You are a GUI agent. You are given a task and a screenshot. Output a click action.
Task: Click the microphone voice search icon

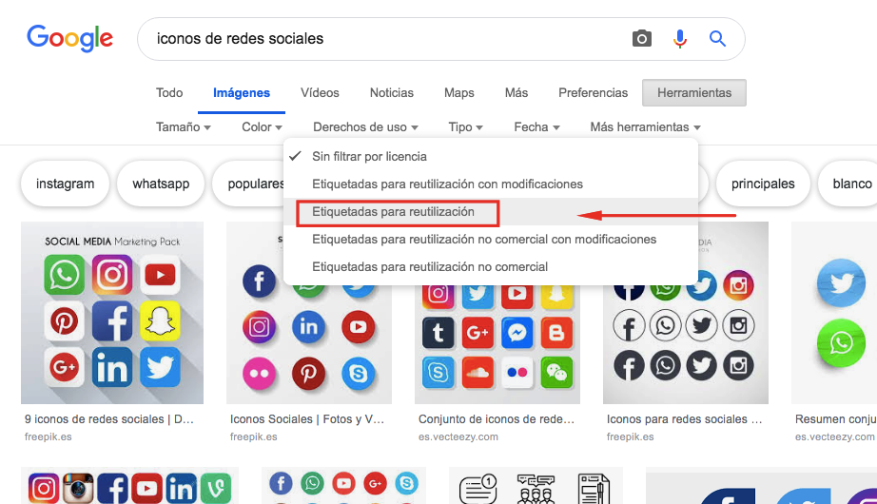(x=679, y=39)
